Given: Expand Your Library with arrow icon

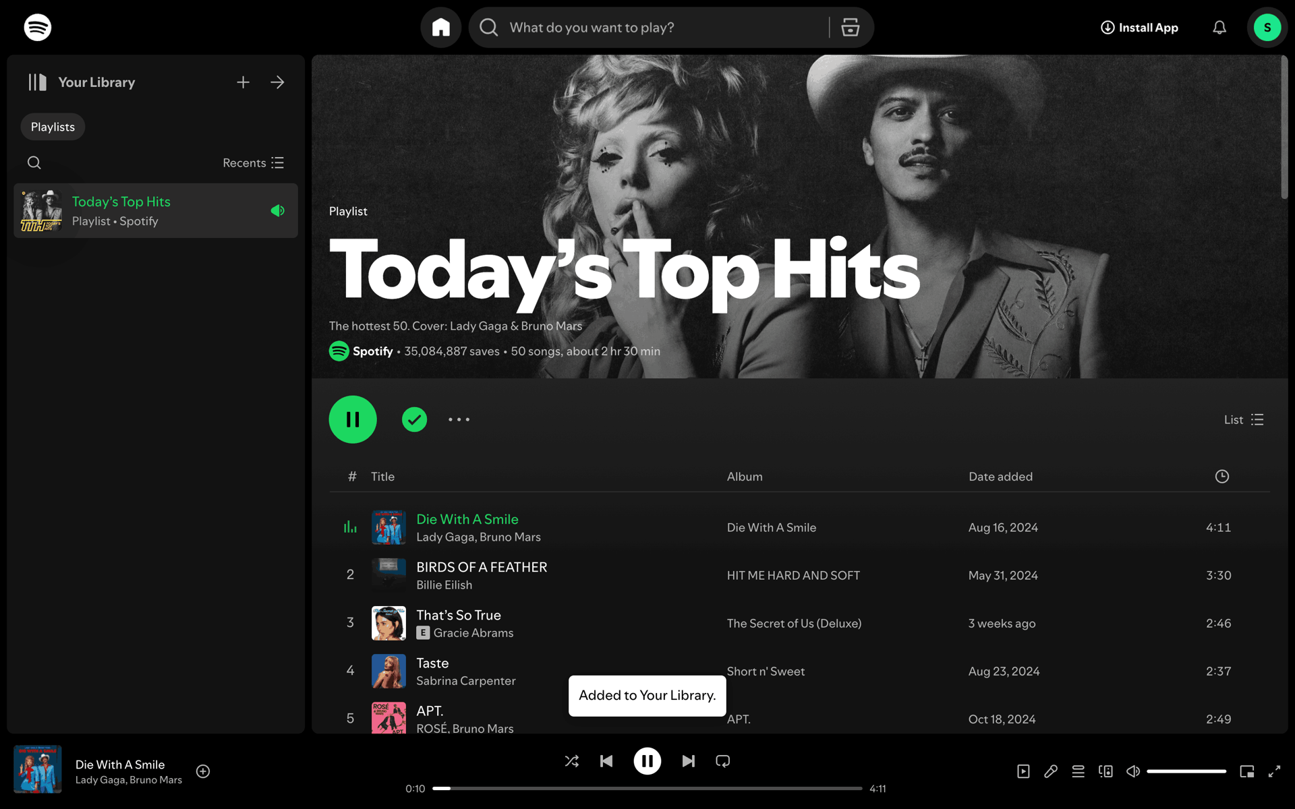Looking at the screenshot, I should [277, 82].
